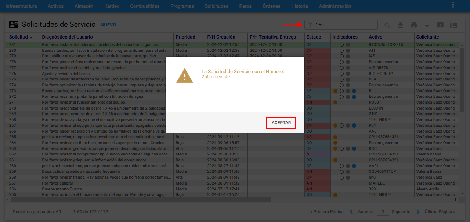470x222 pixels.
Task: Open the Programas menu
Action: tap(182, 6)
